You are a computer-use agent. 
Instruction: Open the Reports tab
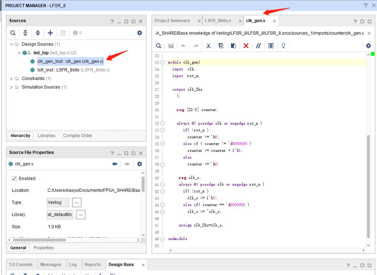[92, 264]
